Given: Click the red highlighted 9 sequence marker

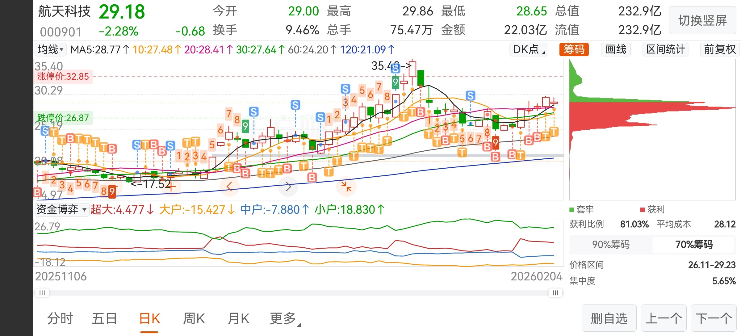Looking at the screenshot, I should click(x=112, y=191).
